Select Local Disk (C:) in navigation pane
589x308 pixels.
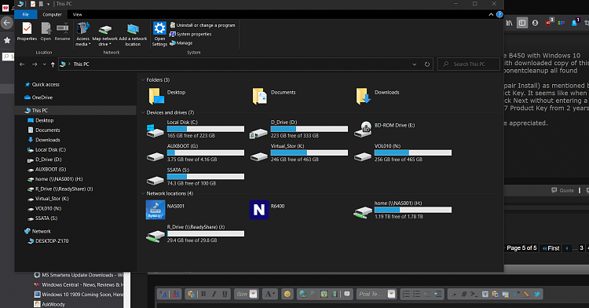[47, 150]
